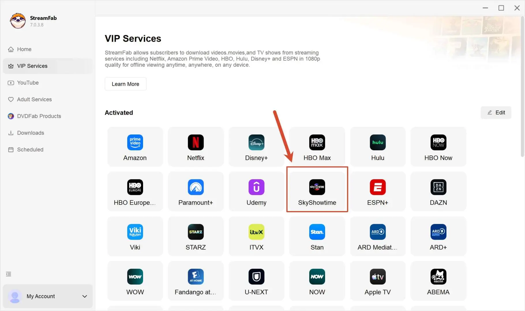Open the U-NEXT service tile
The width and height of the screenshot is (525, 311).
[x=256, y=281]
